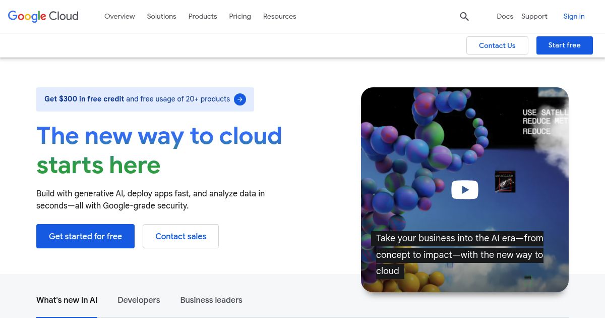Click the satellite inset thumbnail in the video
Image resolution: width=605 pixels, height=318 pixels.
pyautogui.click(x=505, y=181)
